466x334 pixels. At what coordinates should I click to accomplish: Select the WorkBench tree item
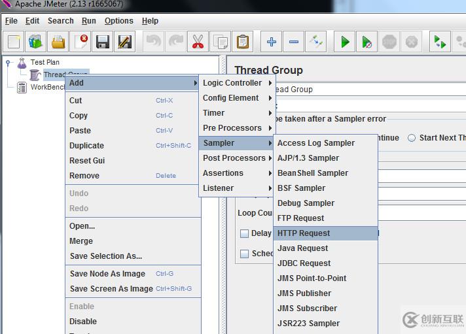click(x=48, y=88)
